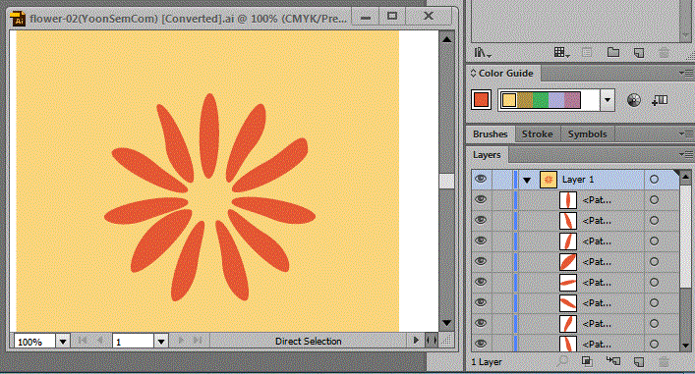Click the Ai document icon in title bar
Image resolution: width=695 pixels, height=374 pixels.
(18, 18)
